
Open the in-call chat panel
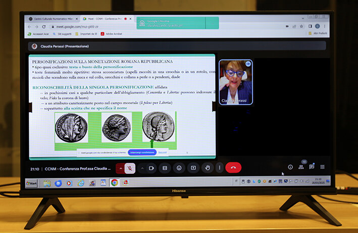(312, 166)
